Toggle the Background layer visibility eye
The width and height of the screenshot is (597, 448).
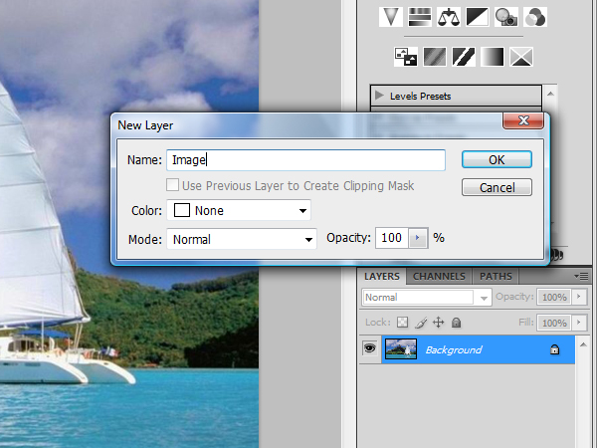pos(370,348)
